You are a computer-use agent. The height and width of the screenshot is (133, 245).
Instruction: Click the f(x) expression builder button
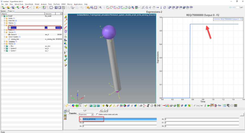(x=106, y=110)
